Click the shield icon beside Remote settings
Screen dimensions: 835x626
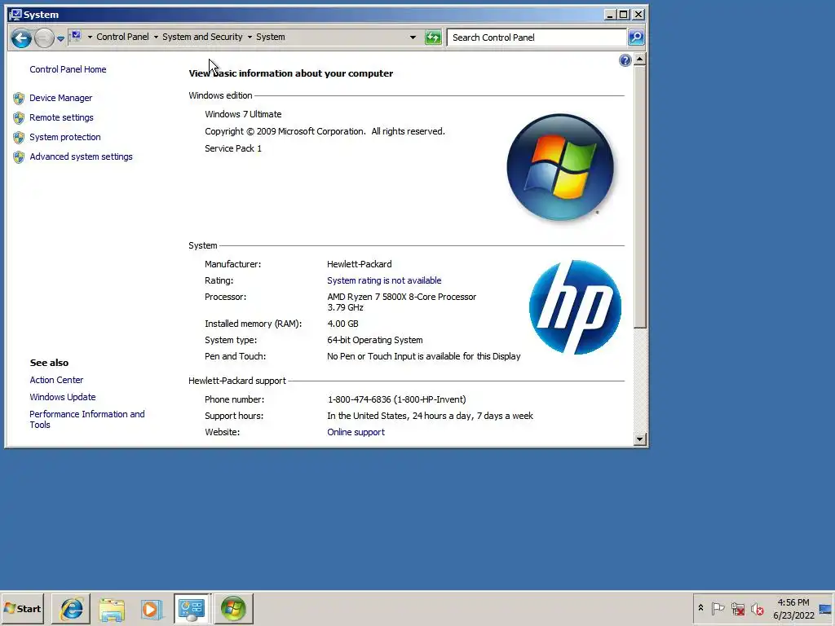pos(19,117)
